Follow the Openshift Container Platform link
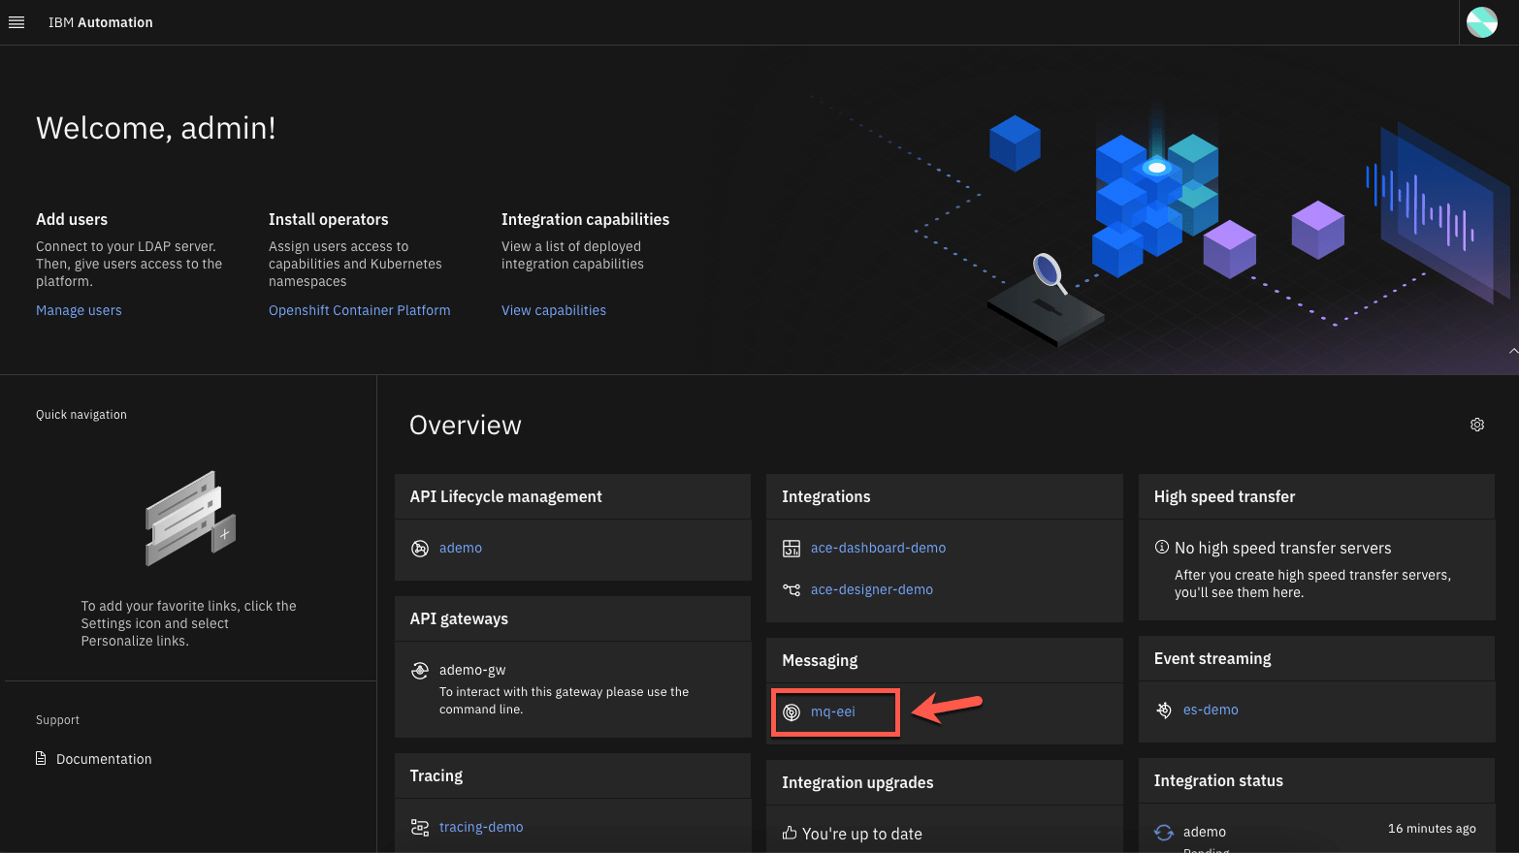This screenshot has width=1519, height=853. tap(359, 310)
